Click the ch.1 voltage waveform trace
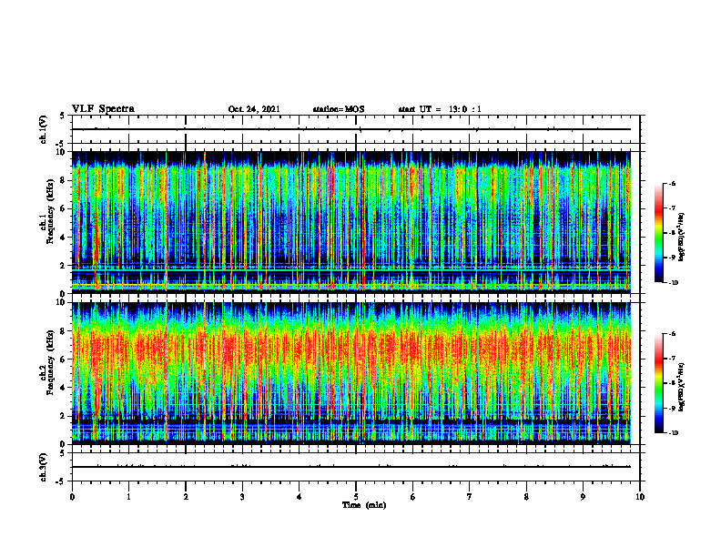This screenshot has height=557, width=721. [351, 129]
